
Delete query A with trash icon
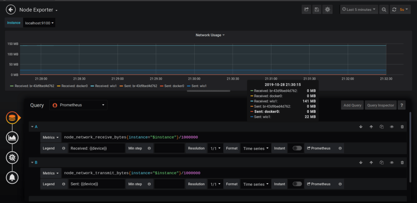pyautogui.click(x=402, y=127)
